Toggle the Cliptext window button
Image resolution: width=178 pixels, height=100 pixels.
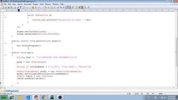pyautogui.click(x=76, y=7)
